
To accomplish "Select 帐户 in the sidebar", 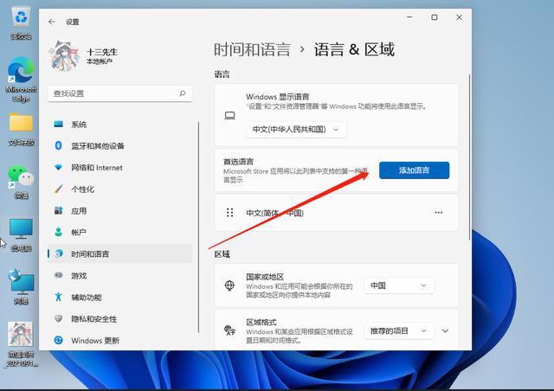I will [x=120, y=232].
